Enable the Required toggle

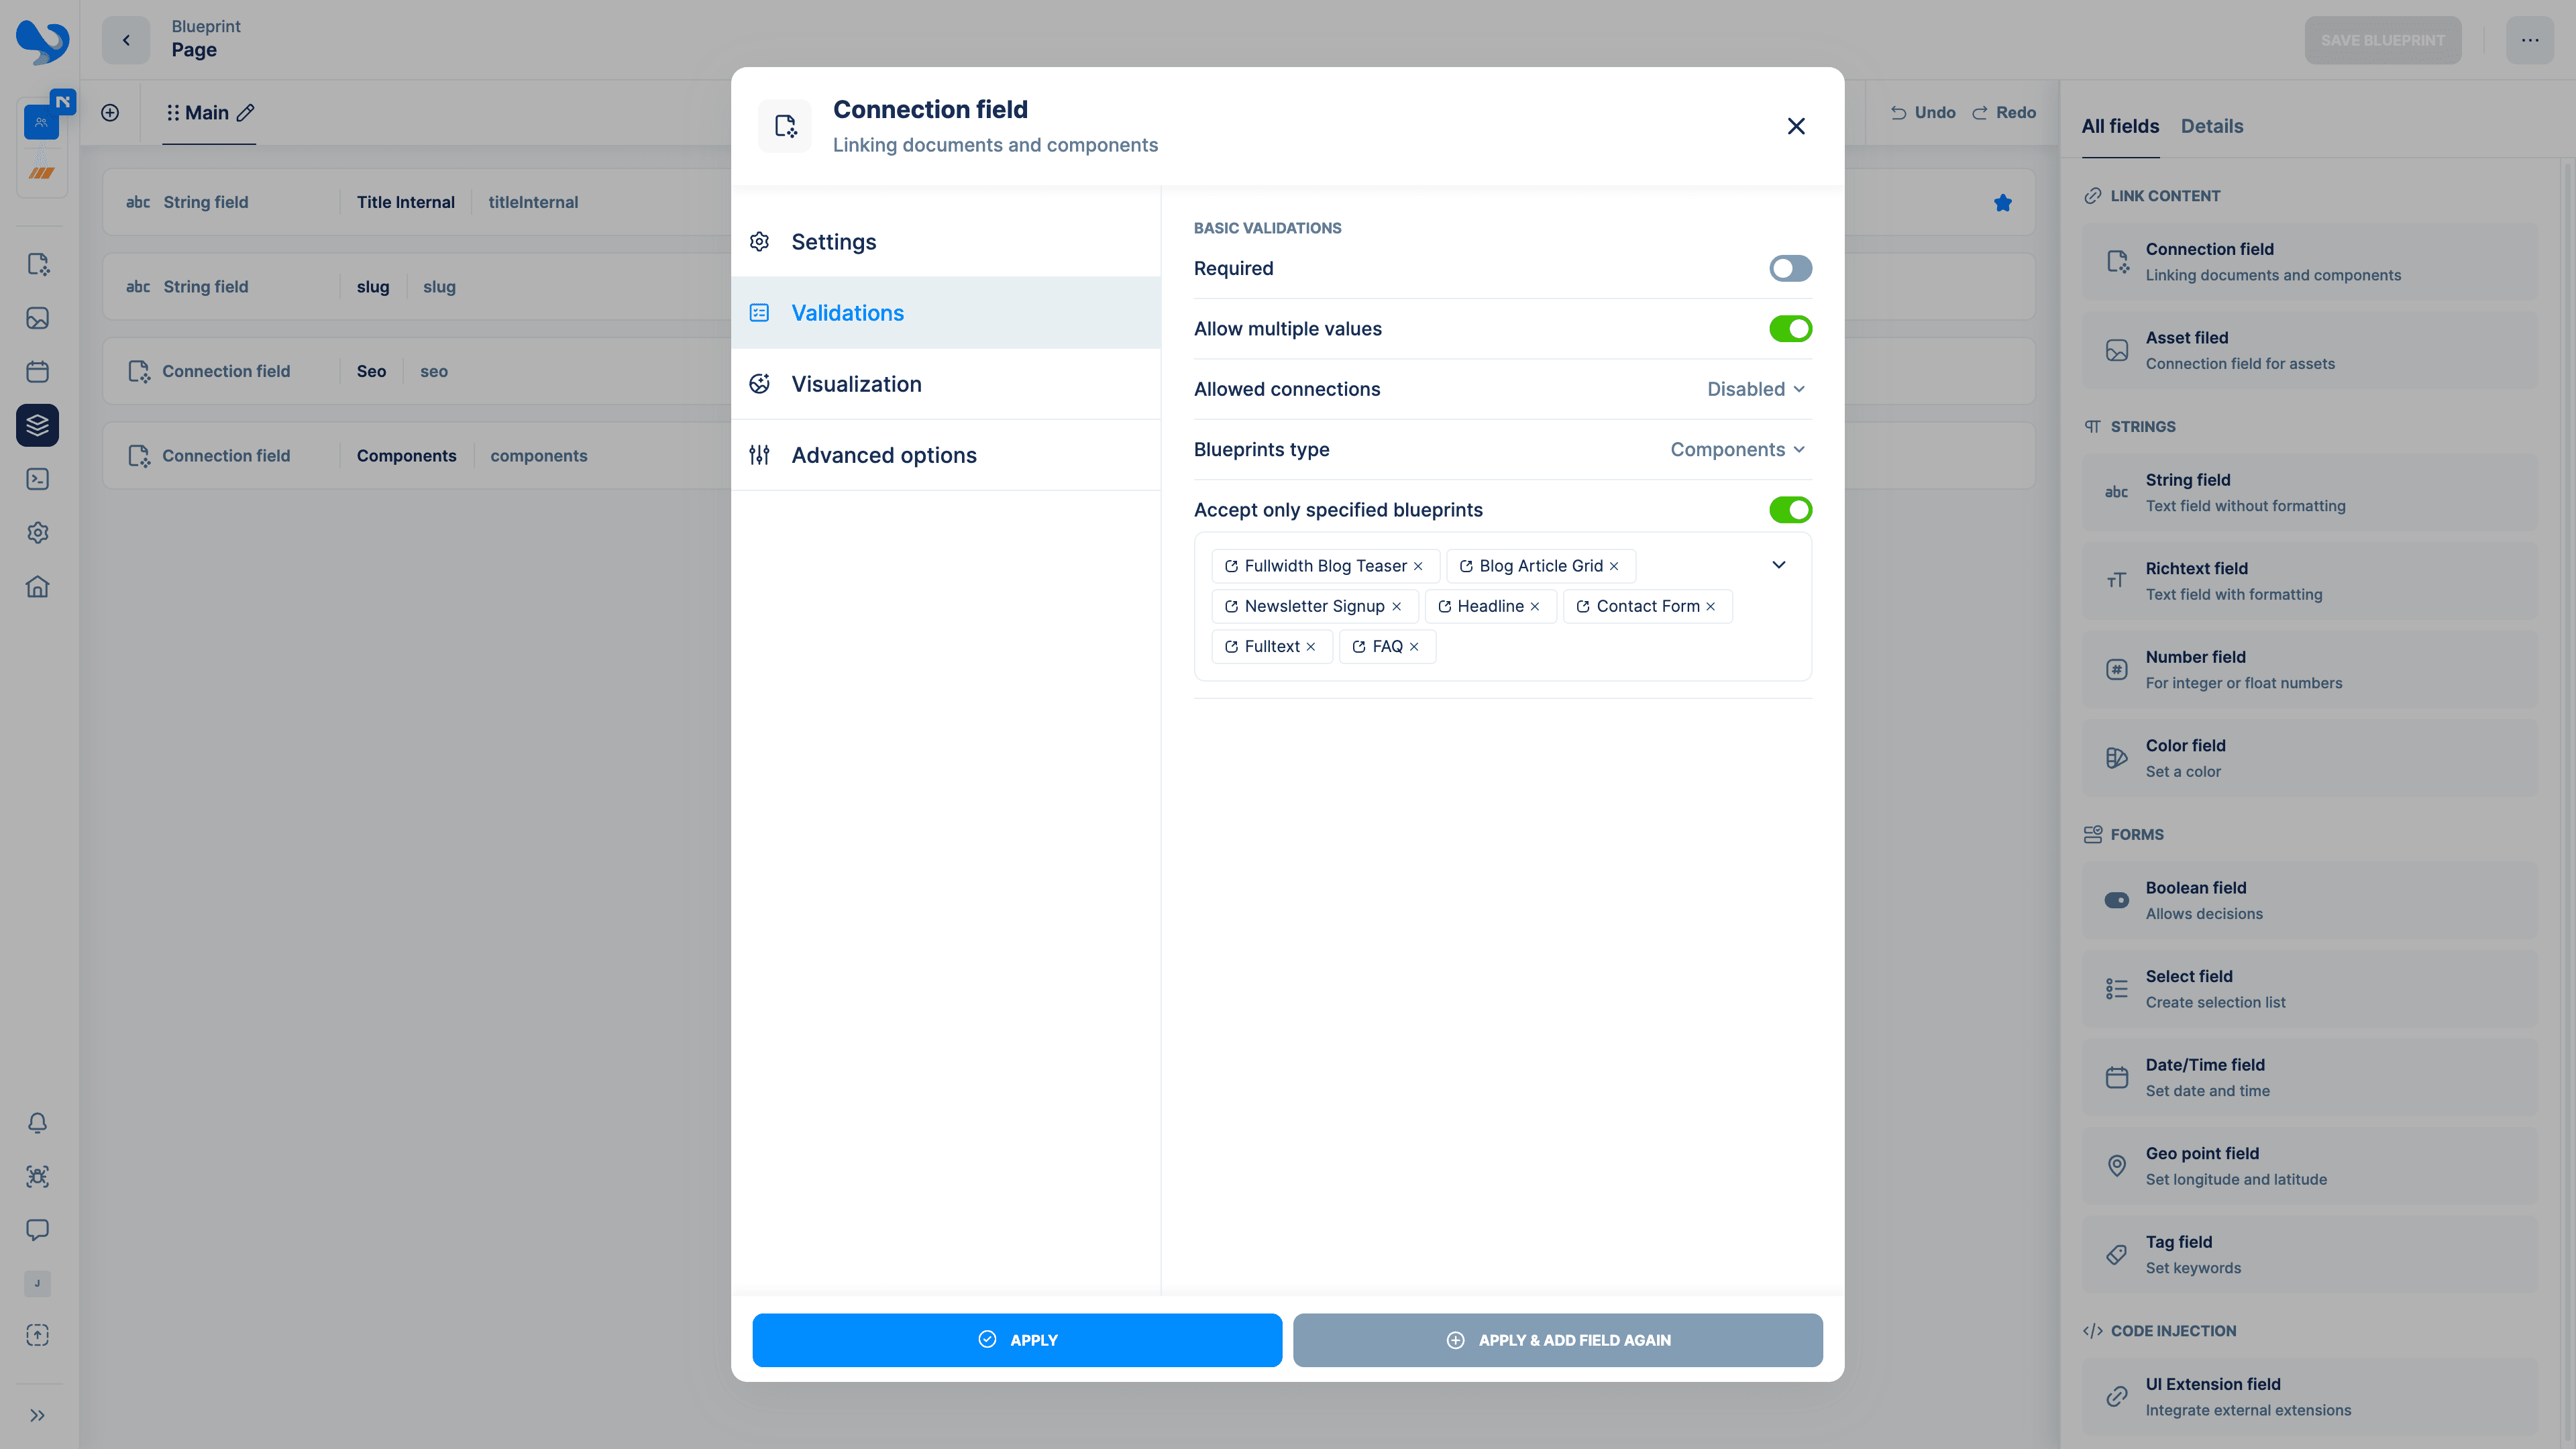point(1790,268)
